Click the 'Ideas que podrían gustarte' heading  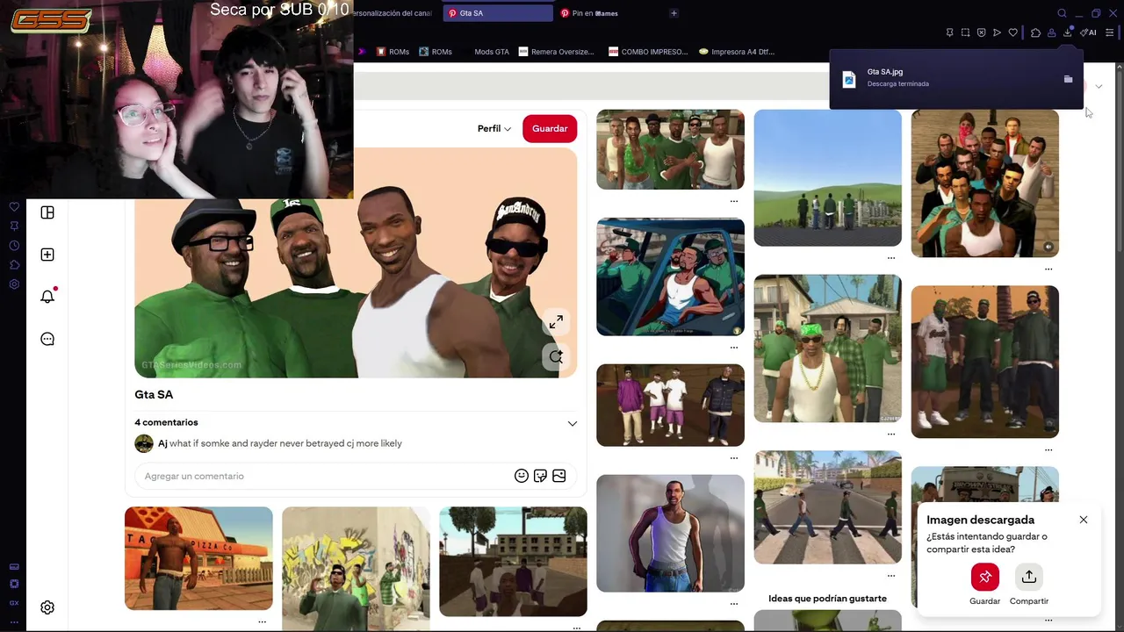[x=827, y=599]
